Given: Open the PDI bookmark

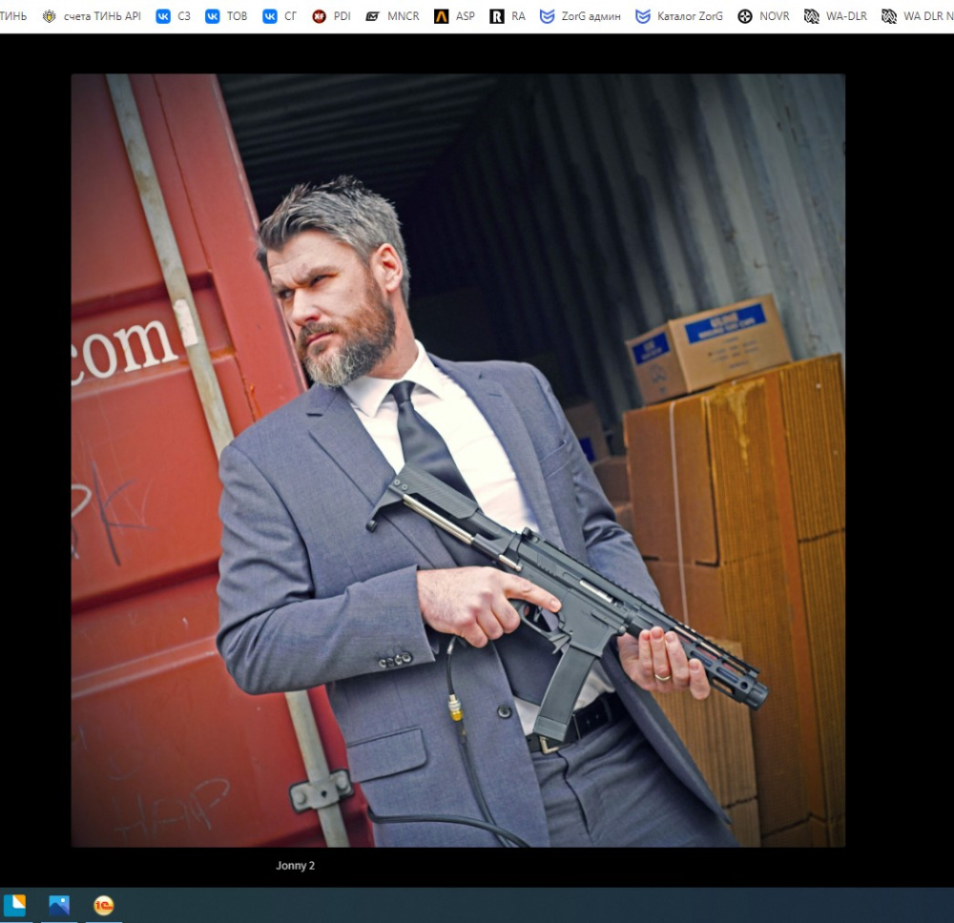Looking at the screenshot, I should [331, 16].
